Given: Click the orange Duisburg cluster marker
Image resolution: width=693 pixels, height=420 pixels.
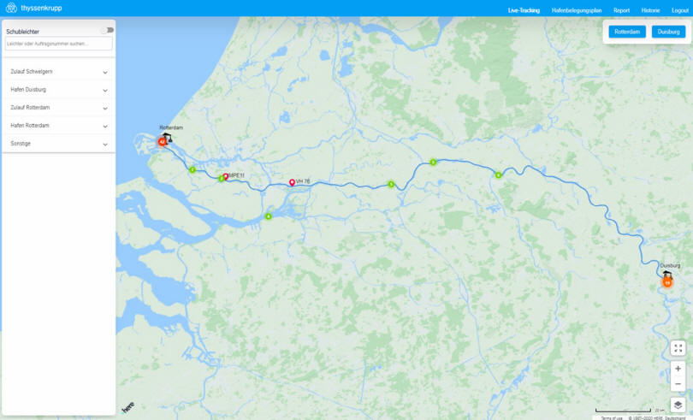Looking at the screenshot, I should [667, 282].
